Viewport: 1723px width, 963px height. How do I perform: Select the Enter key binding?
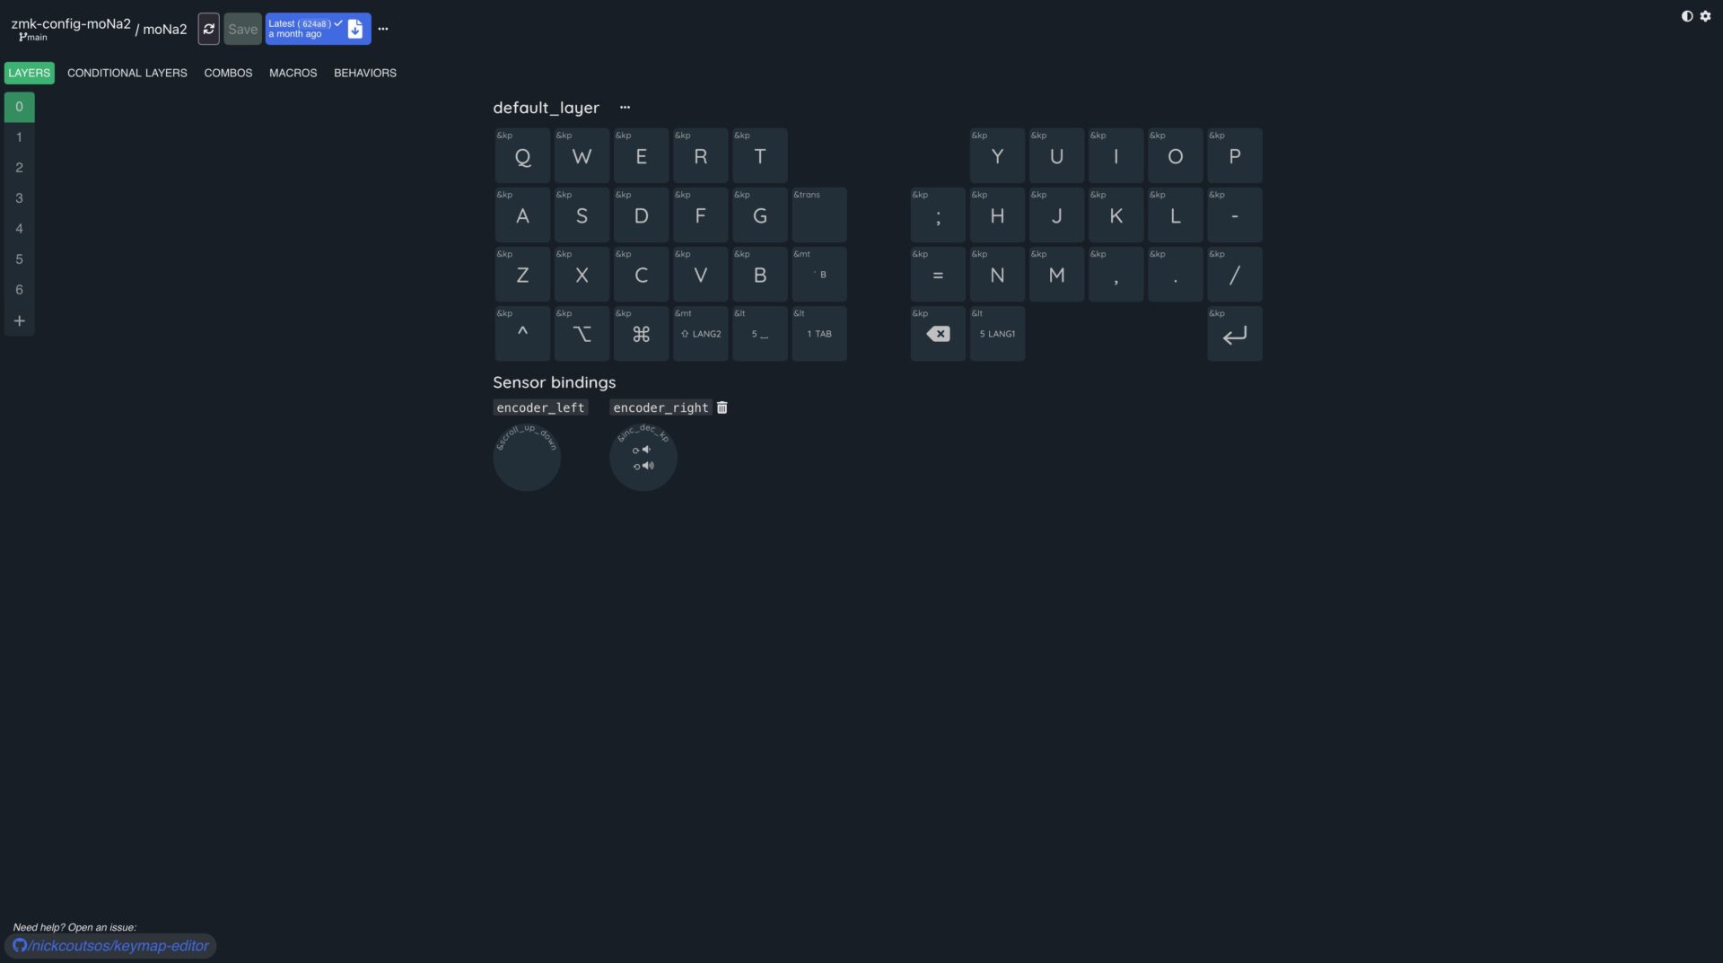point(1235,334)
